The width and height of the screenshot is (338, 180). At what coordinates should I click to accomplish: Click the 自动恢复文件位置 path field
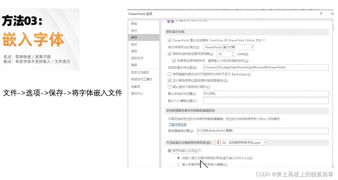pyautogui.click(x=266, y=68)
